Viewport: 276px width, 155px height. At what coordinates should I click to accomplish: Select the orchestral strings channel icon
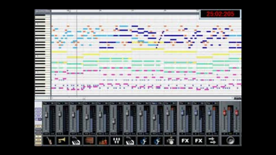(103, 141)
